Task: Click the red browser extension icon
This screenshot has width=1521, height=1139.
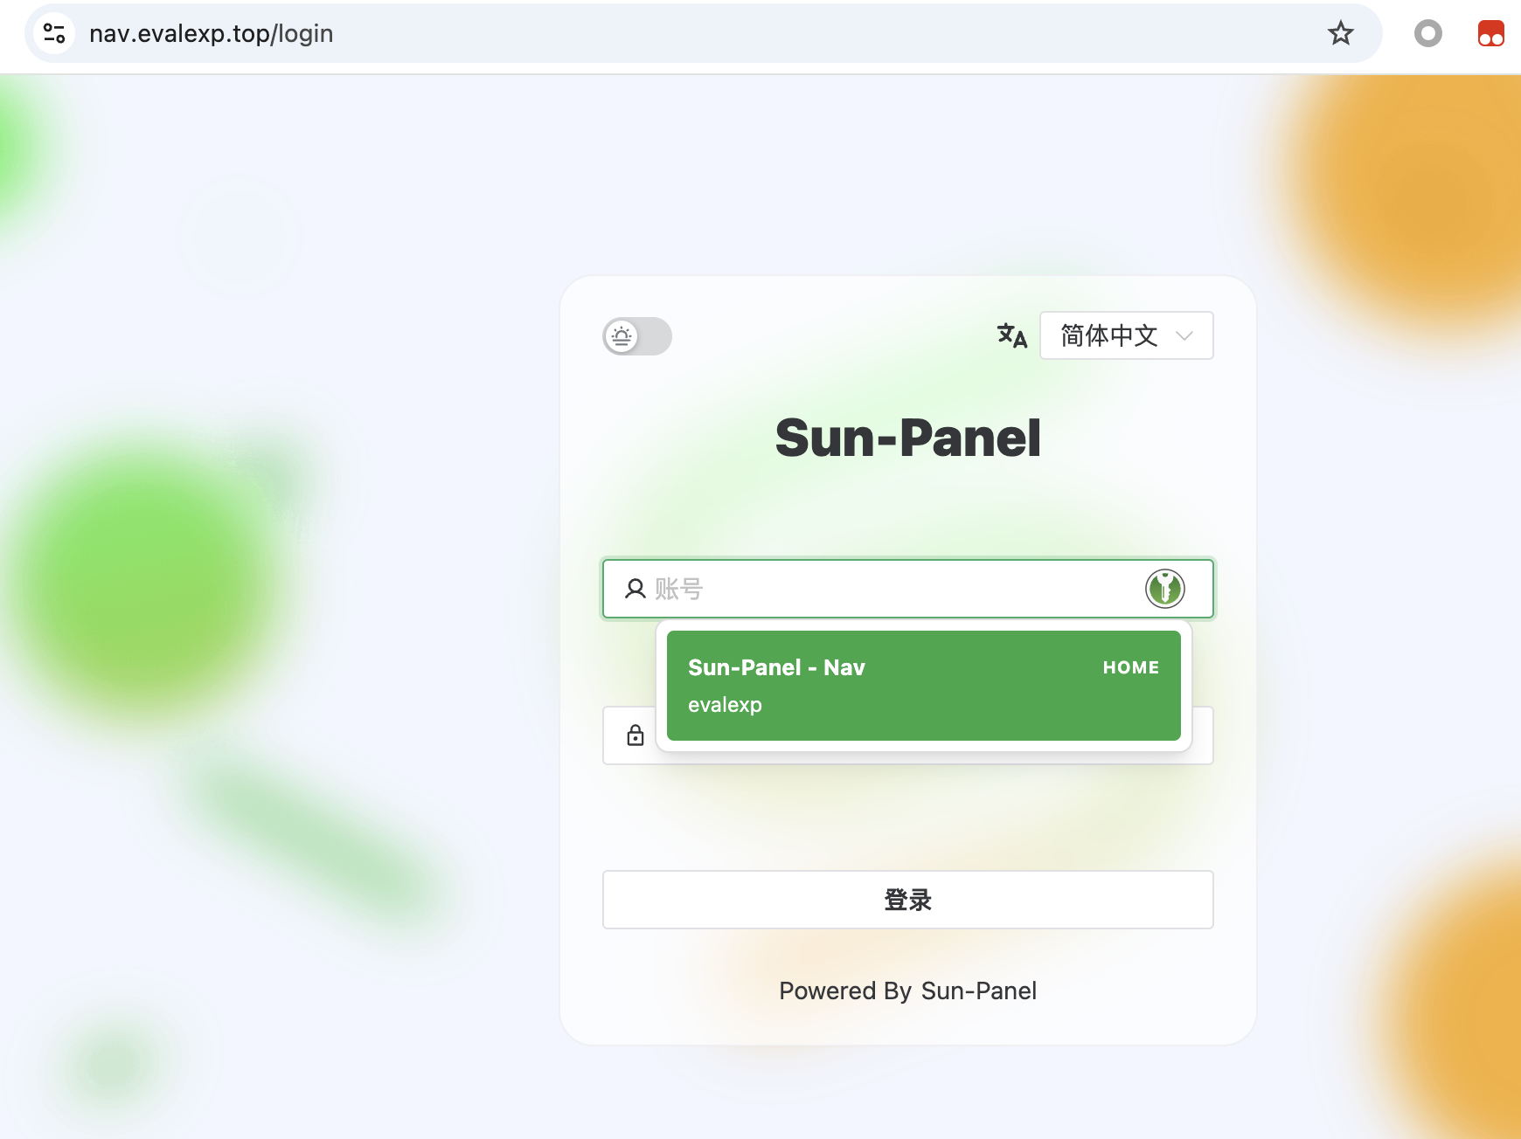Action: coord(1490,33)
